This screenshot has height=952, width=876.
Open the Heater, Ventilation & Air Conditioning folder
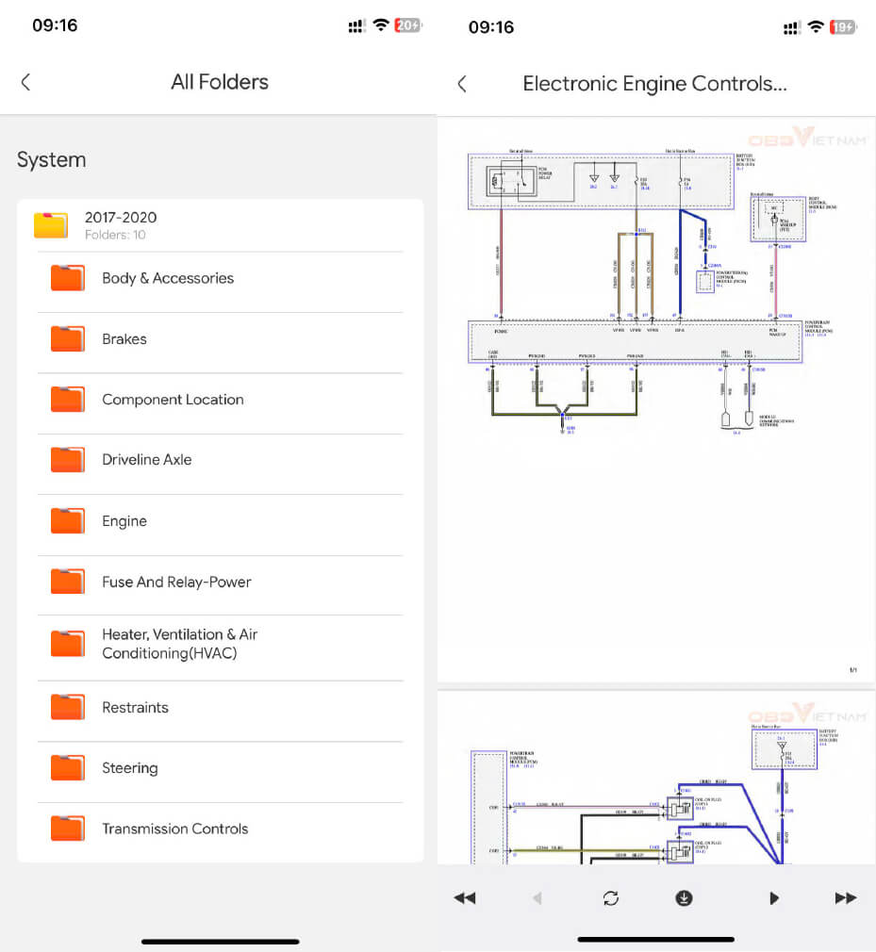click(179, 644)
